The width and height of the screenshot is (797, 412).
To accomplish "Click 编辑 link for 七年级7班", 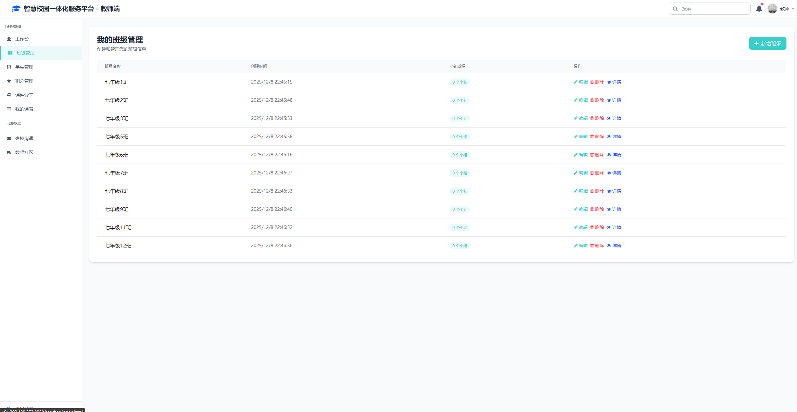I will (x=583, y=173).
